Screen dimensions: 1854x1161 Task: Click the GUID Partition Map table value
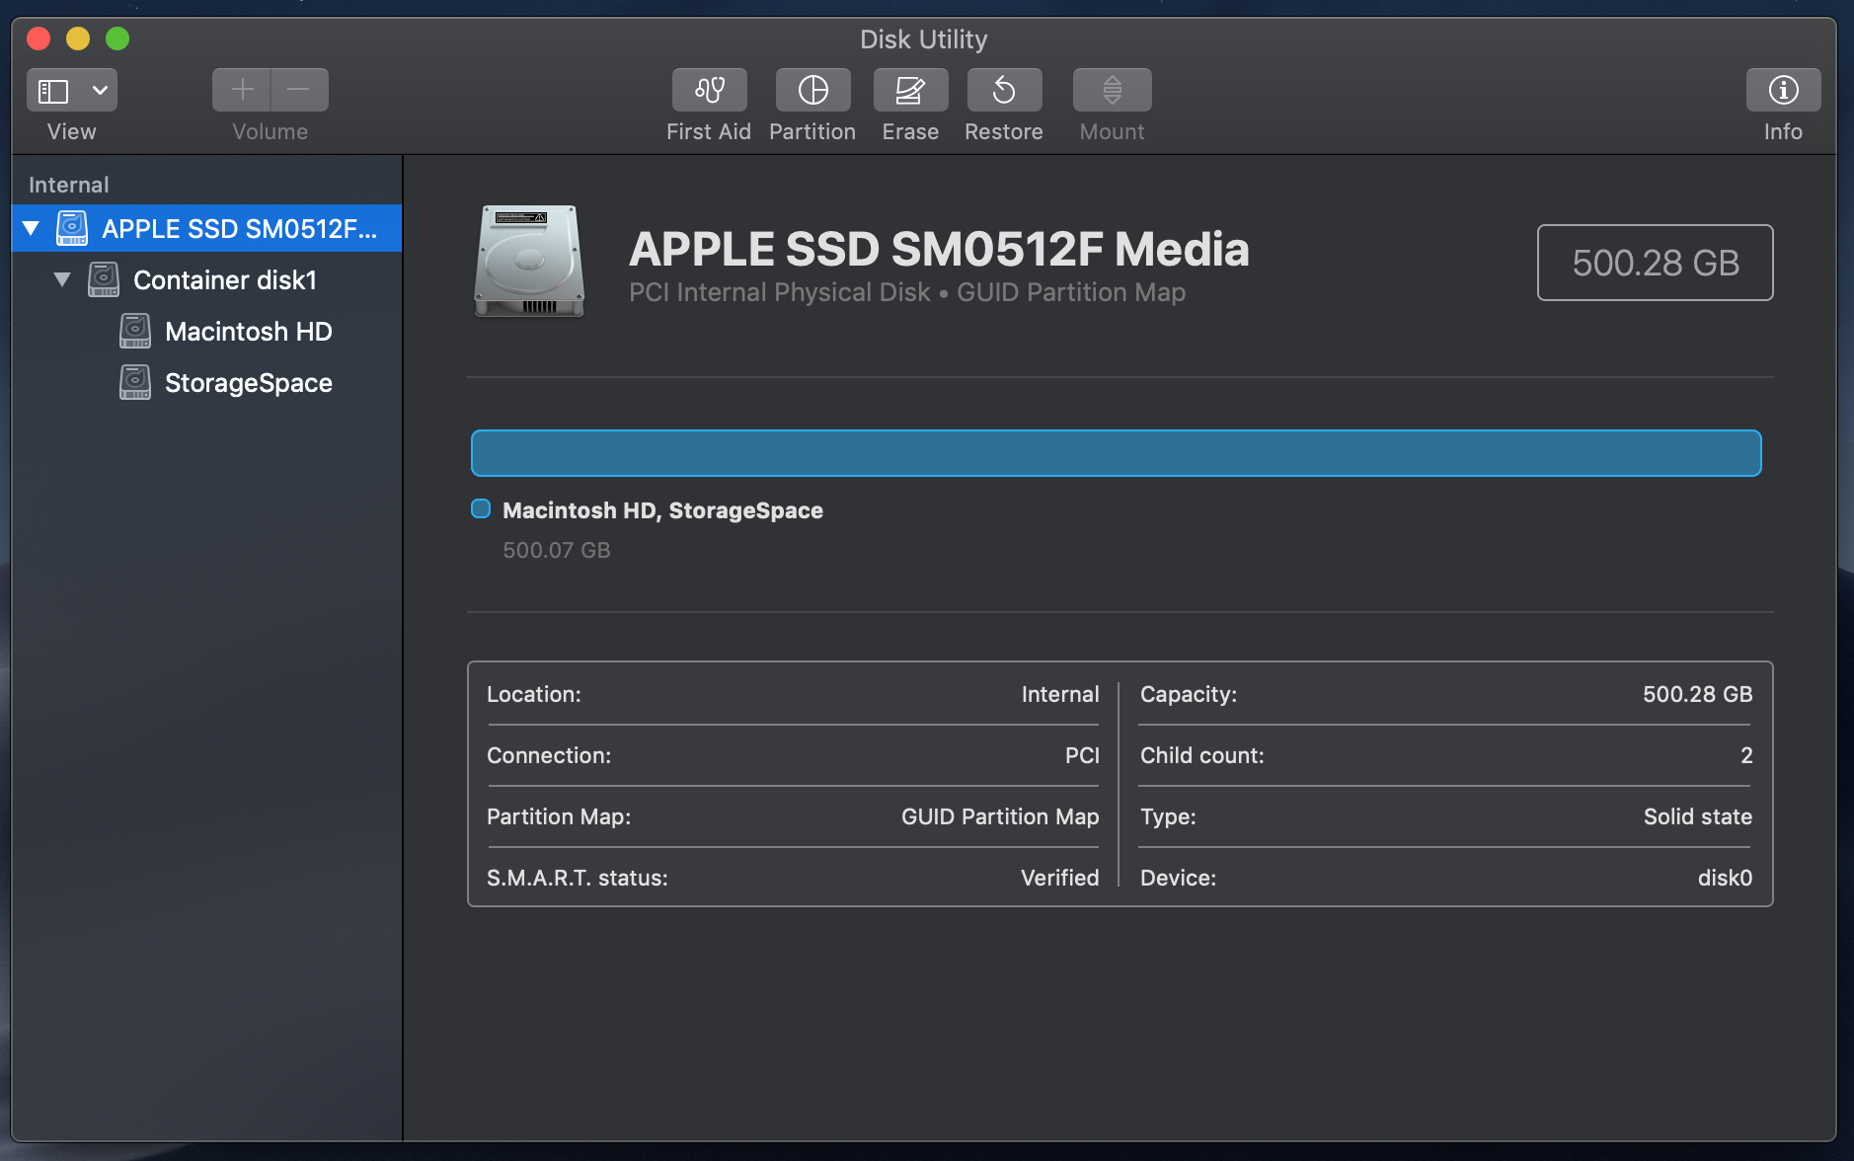[1000, 816]
